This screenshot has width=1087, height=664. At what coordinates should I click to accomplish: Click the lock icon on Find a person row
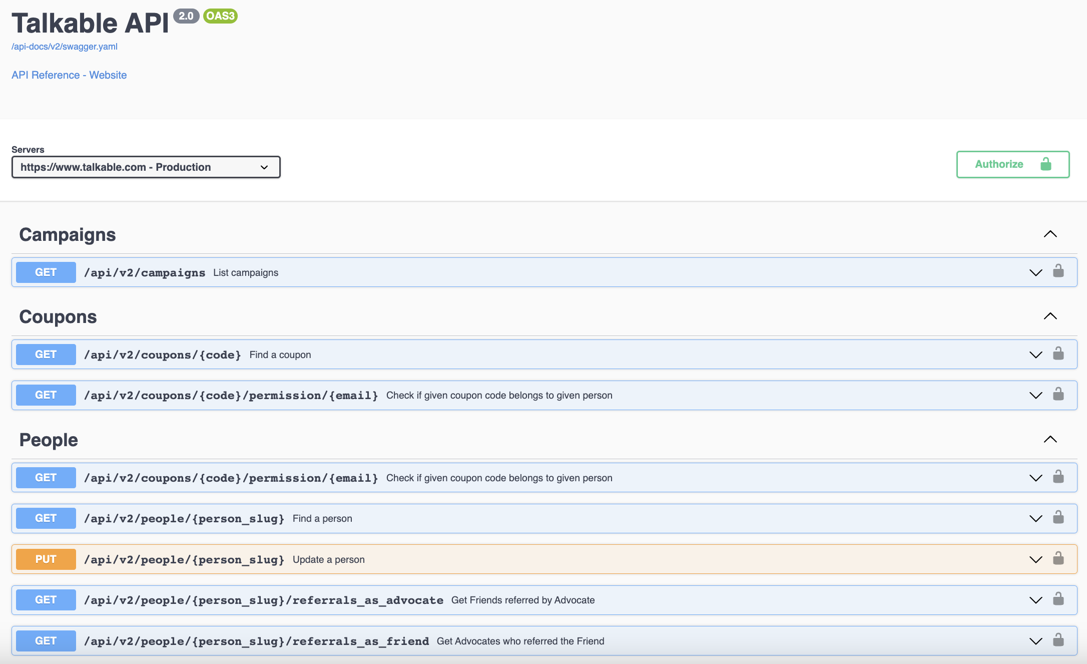pyautogui.click(x=1058, y=517)
